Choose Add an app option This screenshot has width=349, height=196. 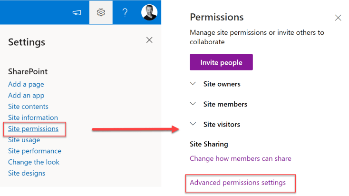coord(26,95)
